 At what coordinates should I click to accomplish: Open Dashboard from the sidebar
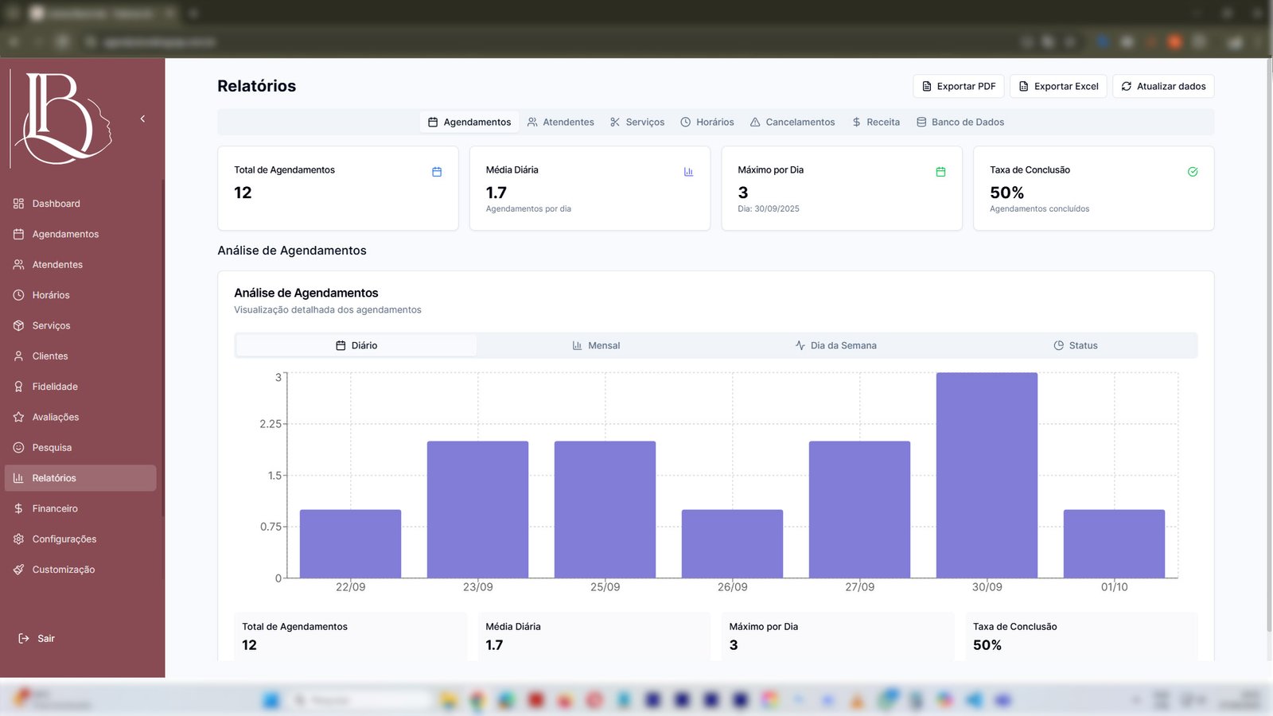(x=56, y=204)
